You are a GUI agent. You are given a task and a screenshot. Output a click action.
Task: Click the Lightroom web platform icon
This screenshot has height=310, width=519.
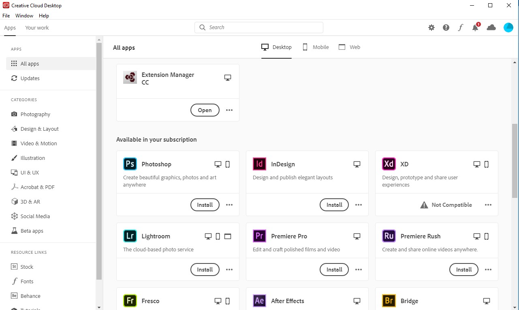(x=228, y=236)
